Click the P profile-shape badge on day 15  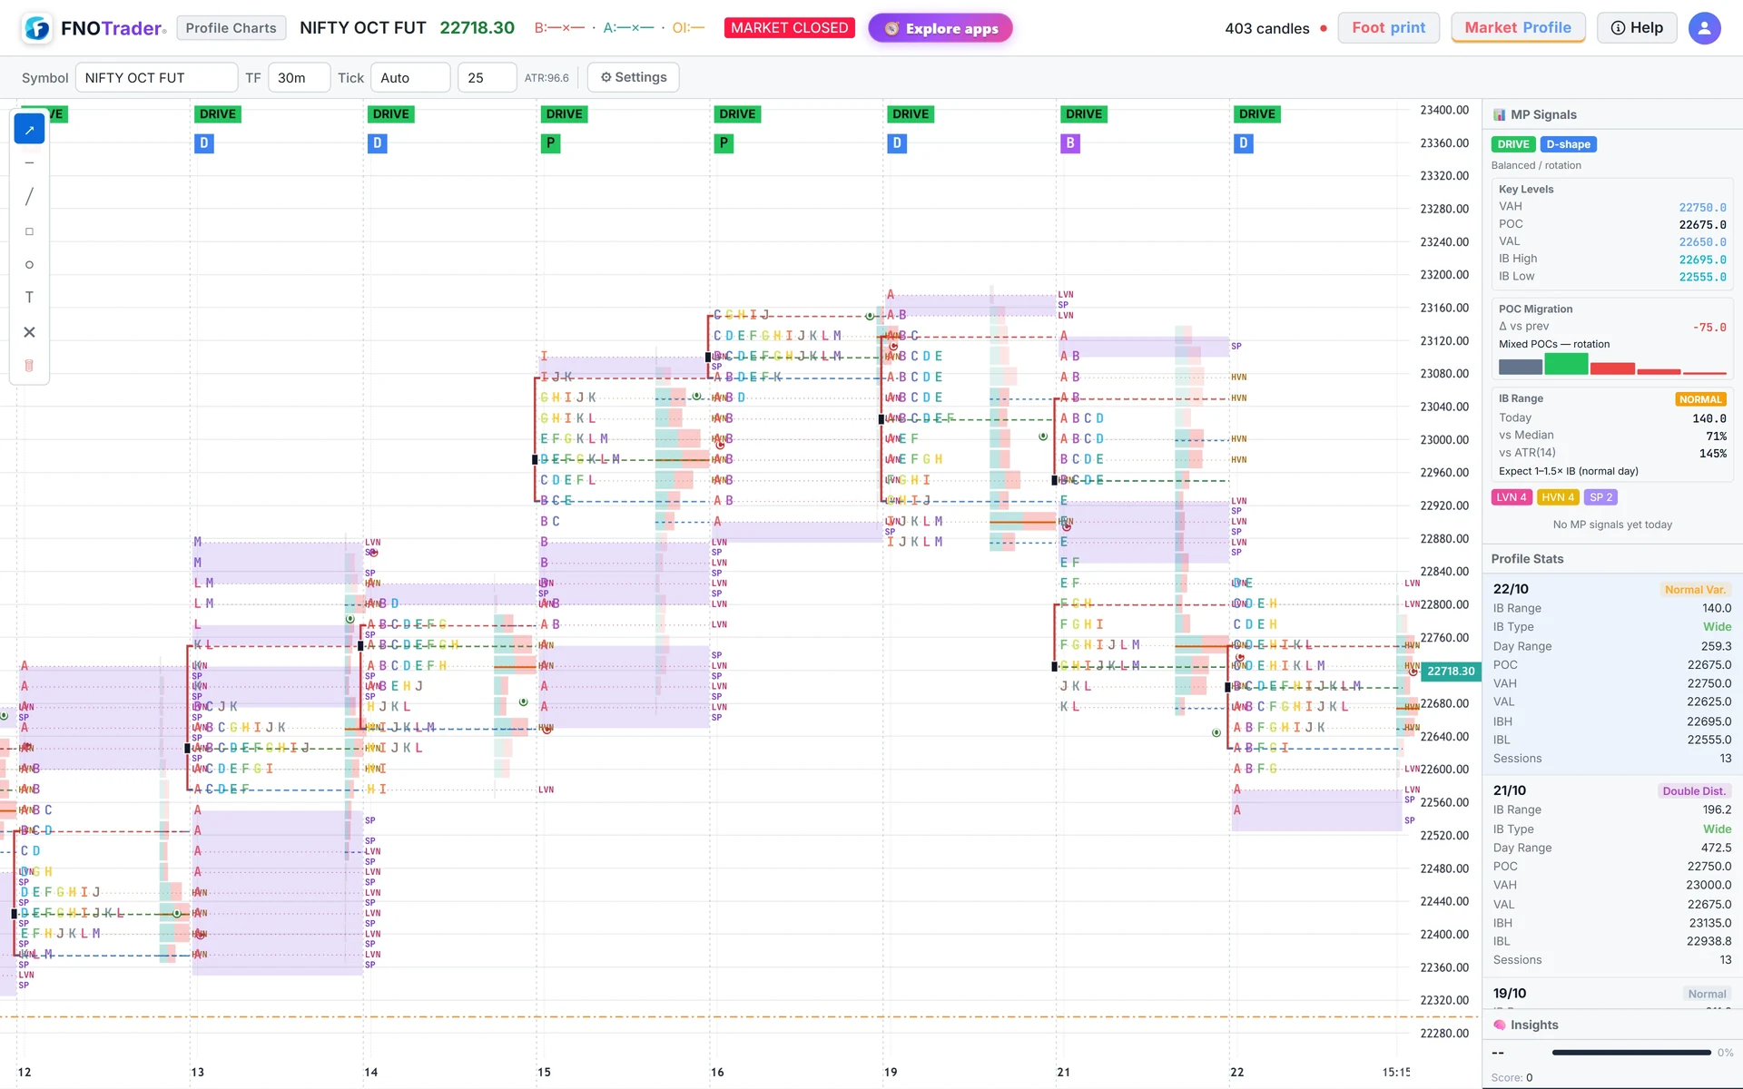point(550,143)
